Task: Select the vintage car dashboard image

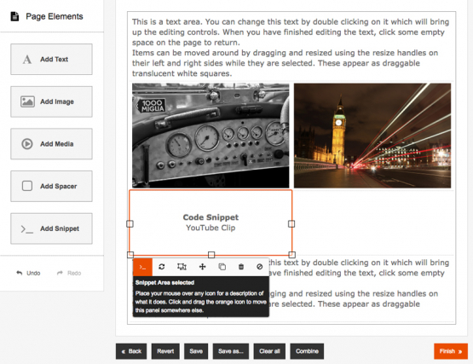Action: click(211, 136)
